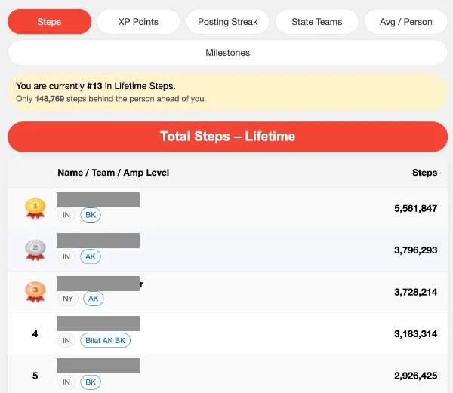Click the IN tag on the rank 5 row
The height and width of the screenshot is (393, 453).
(x=66, y=382)
